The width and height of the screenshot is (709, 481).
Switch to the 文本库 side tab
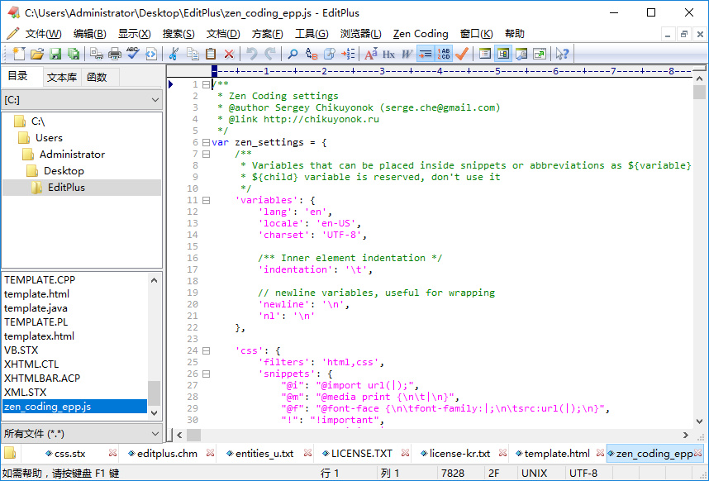click(x=62, y=78)
